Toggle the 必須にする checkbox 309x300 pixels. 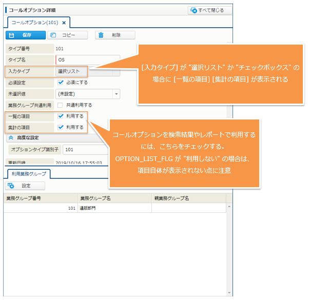[61, 82]
